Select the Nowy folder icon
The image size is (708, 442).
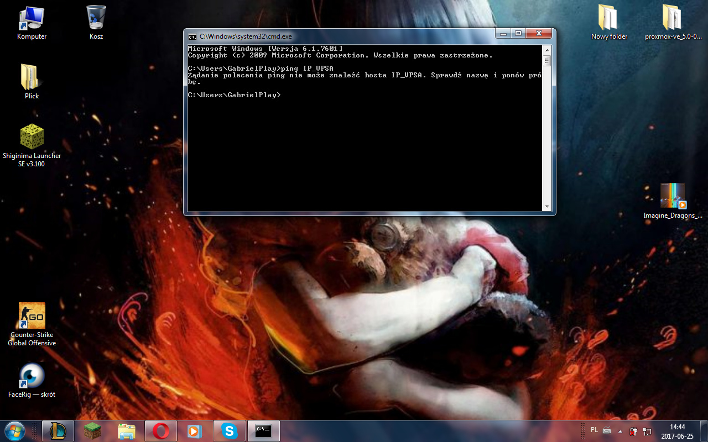click(x=609, y=19)
